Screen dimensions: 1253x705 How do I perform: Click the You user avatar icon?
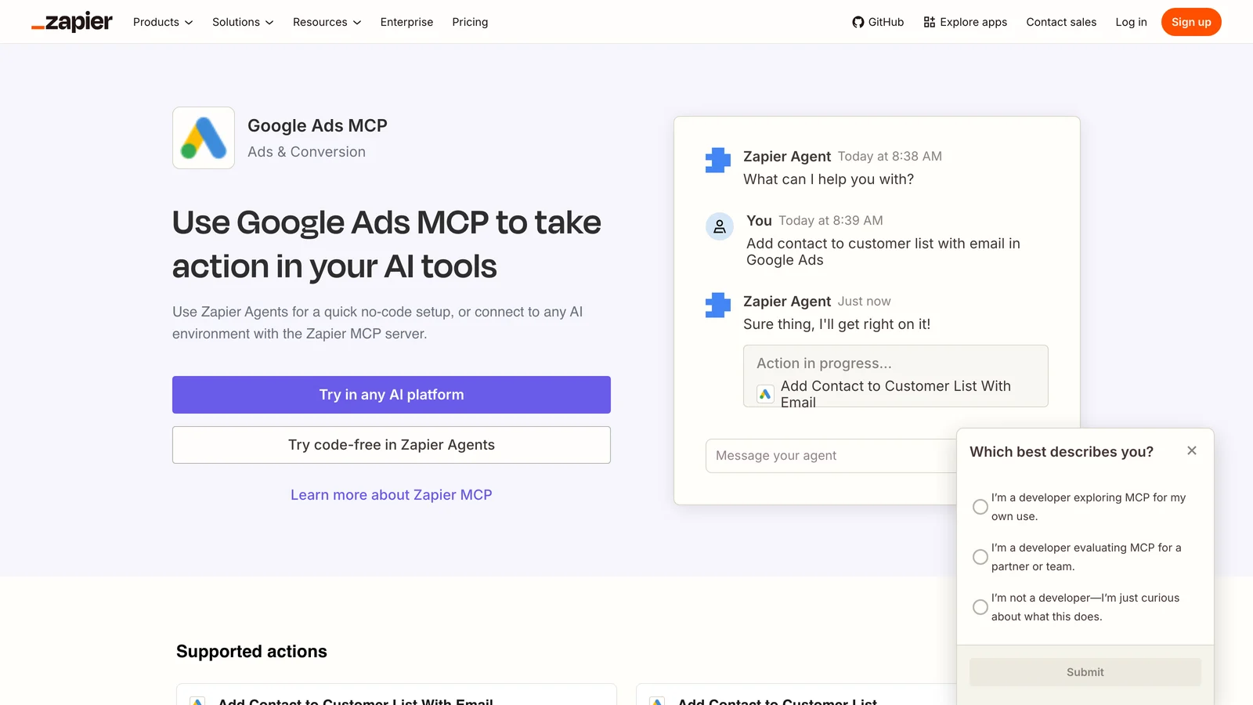coord(720,226)
